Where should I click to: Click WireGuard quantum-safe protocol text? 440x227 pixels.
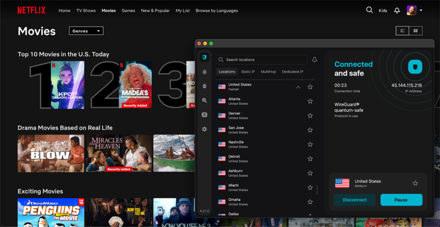click(x=348, y=107)
